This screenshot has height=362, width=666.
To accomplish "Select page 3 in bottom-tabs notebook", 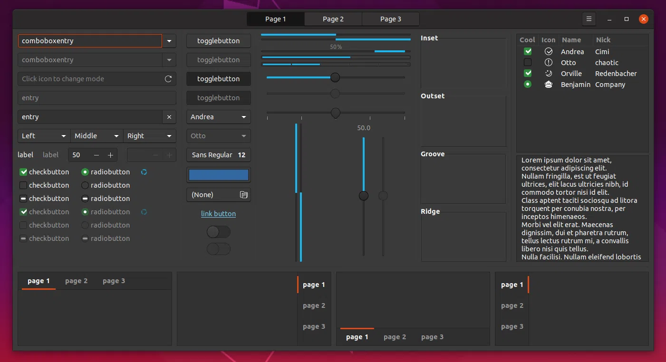I will 433,337.
